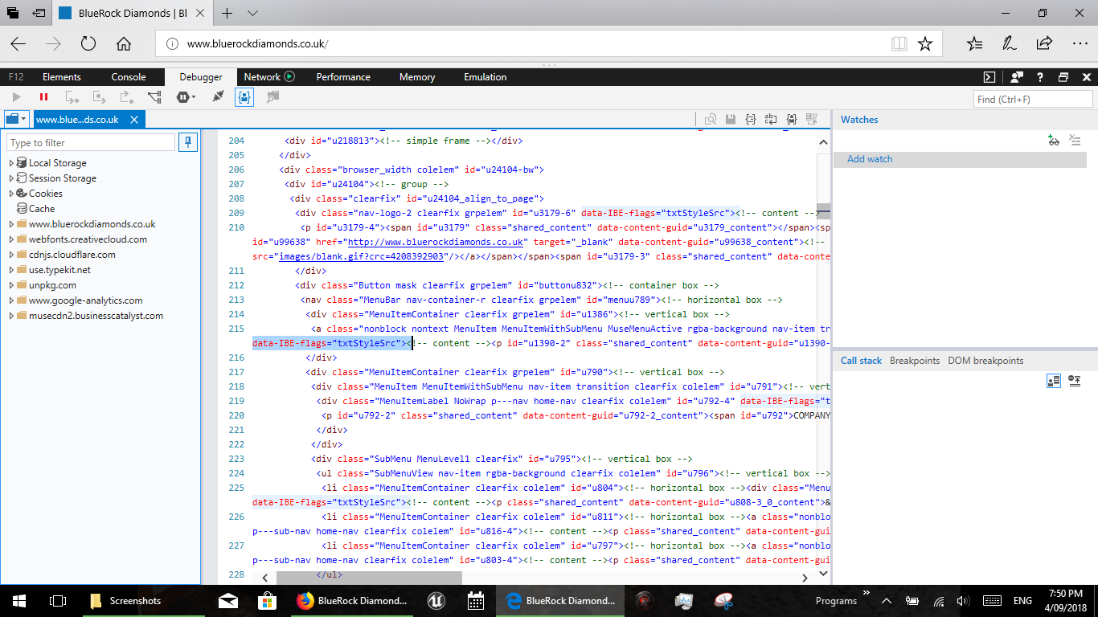Click the Add watch glasses icon
The image size is (1098, 617).
[x=1054, y=141]
